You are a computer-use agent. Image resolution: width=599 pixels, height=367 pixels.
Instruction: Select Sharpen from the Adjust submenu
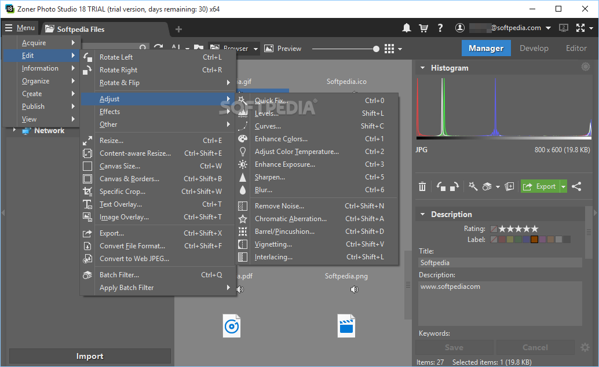point(316,177)
